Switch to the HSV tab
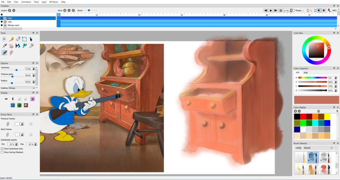340x180 pixels. (298, 73)
